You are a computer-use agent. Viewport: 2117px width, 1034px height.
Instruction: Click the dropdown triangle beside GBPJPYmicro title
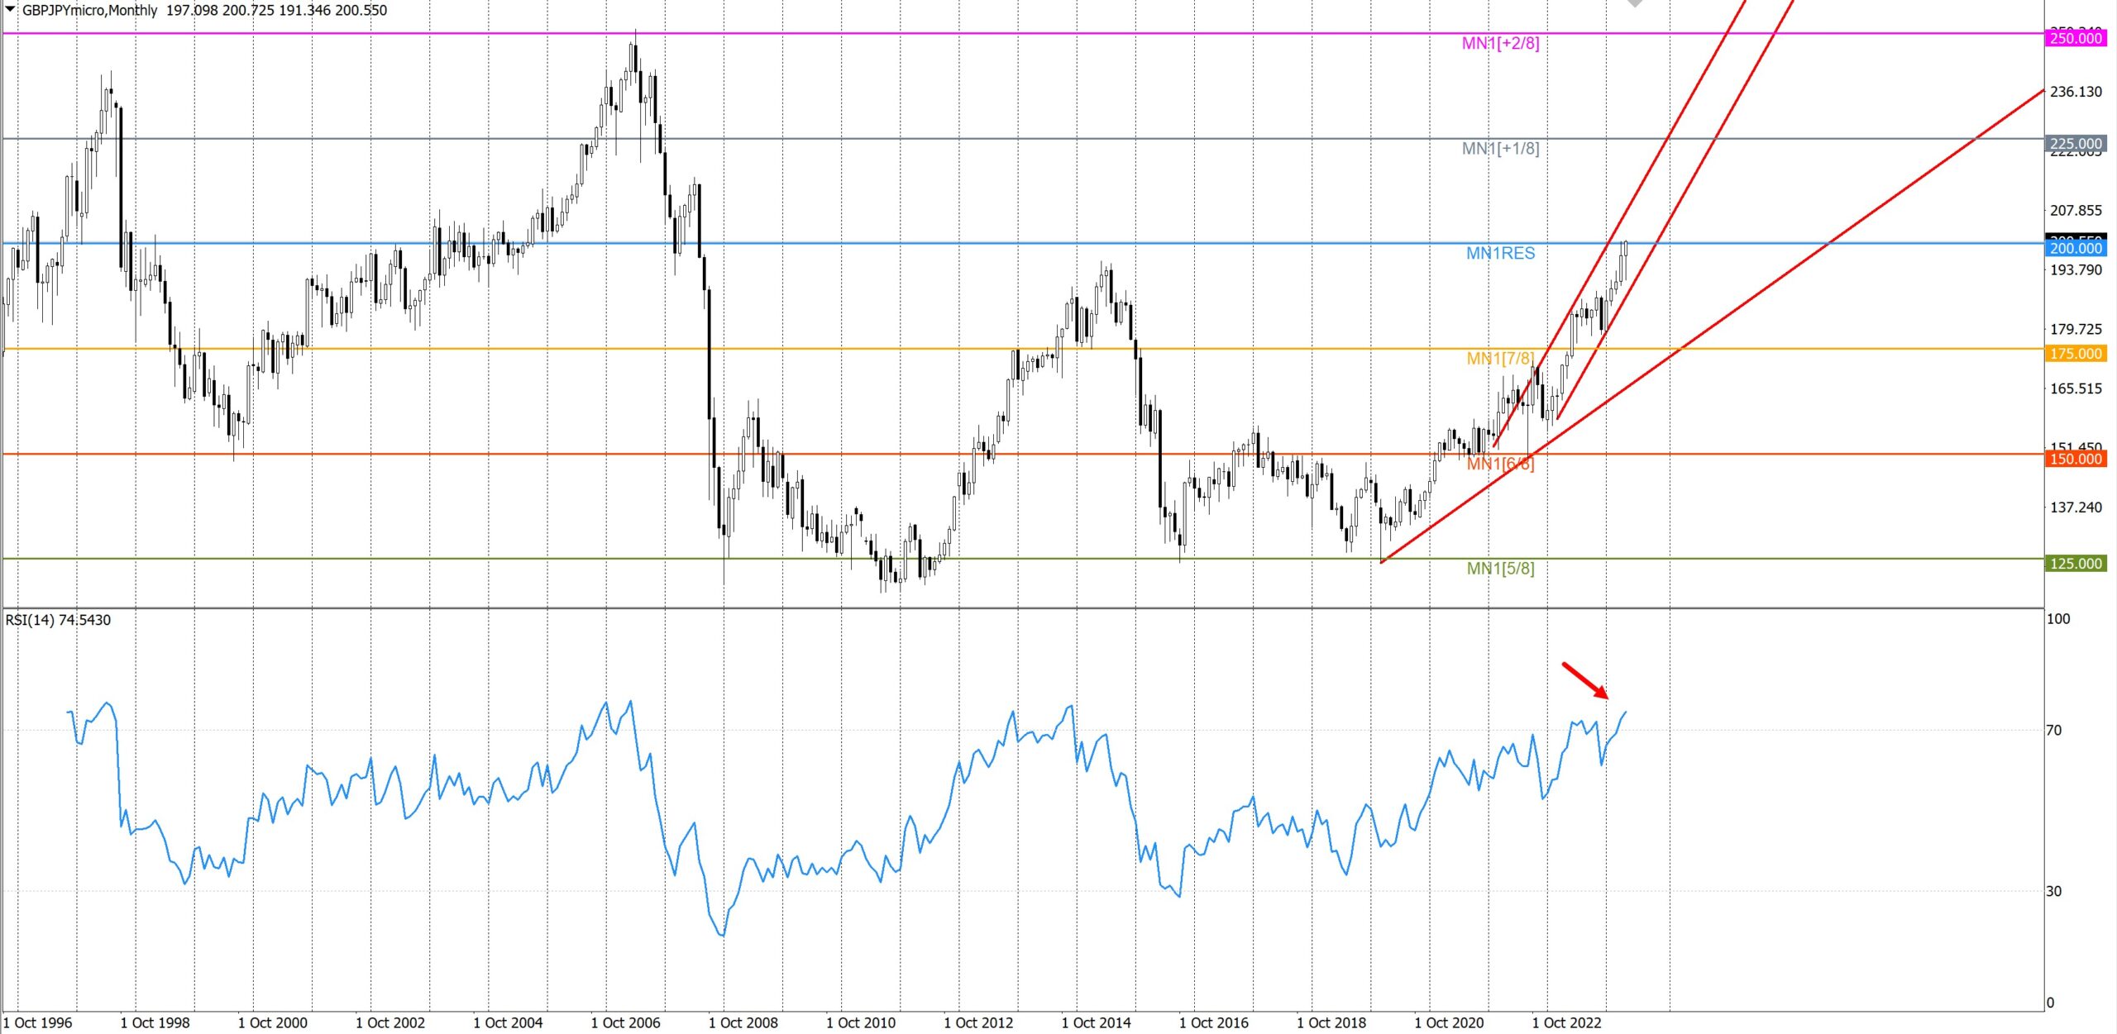tap(10, 10)
